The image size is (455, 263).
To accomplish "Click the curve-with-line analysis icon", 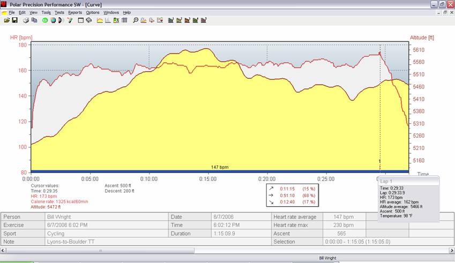I will [143, 20].
